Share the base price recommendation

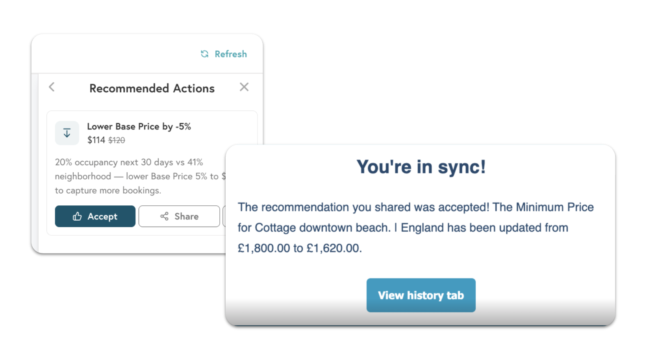point(179,216)
